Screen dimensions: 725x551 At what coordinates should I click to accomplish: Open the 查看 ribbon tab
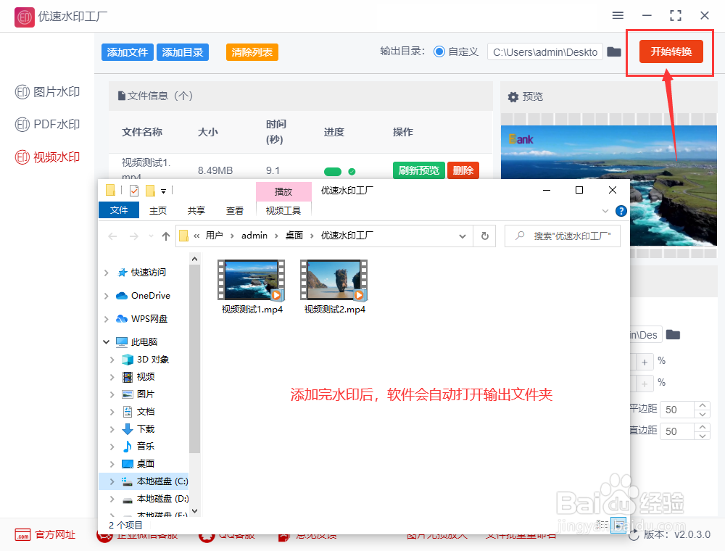pos(234,210)
